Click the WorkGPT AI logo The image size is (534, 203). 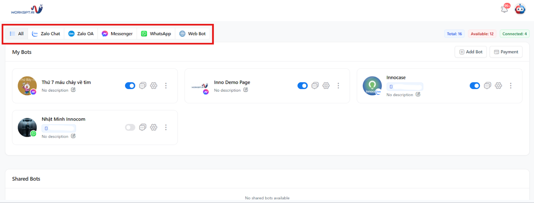tap(27, 9)
